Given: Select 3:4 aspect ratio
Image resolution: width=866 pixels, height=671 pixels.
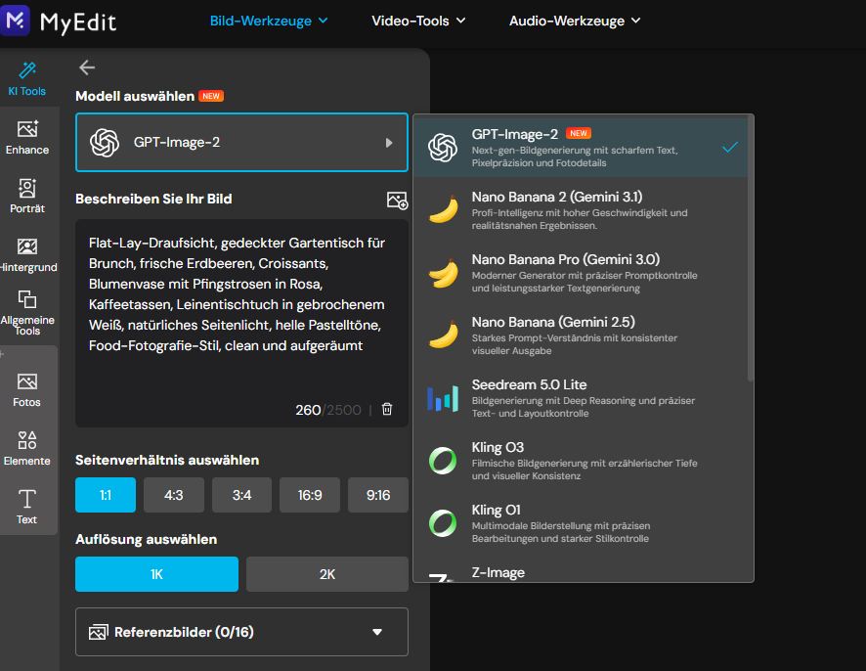Looking at the screenshot, I should tap(241, 495).
